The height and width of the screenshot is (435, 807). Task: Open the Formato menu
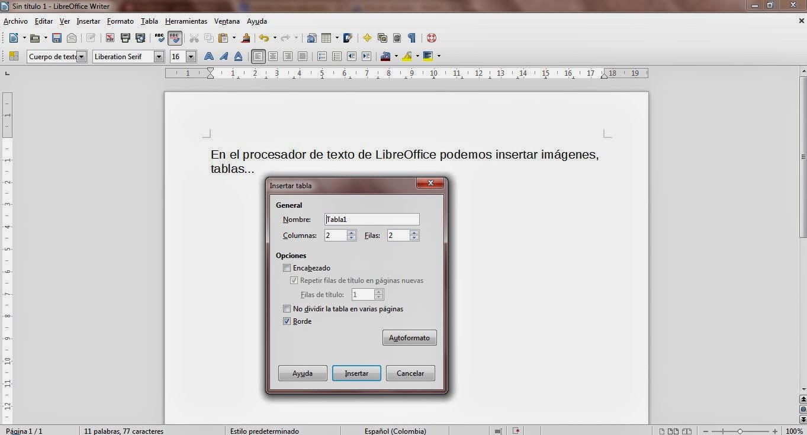click(x=120, y=21)
